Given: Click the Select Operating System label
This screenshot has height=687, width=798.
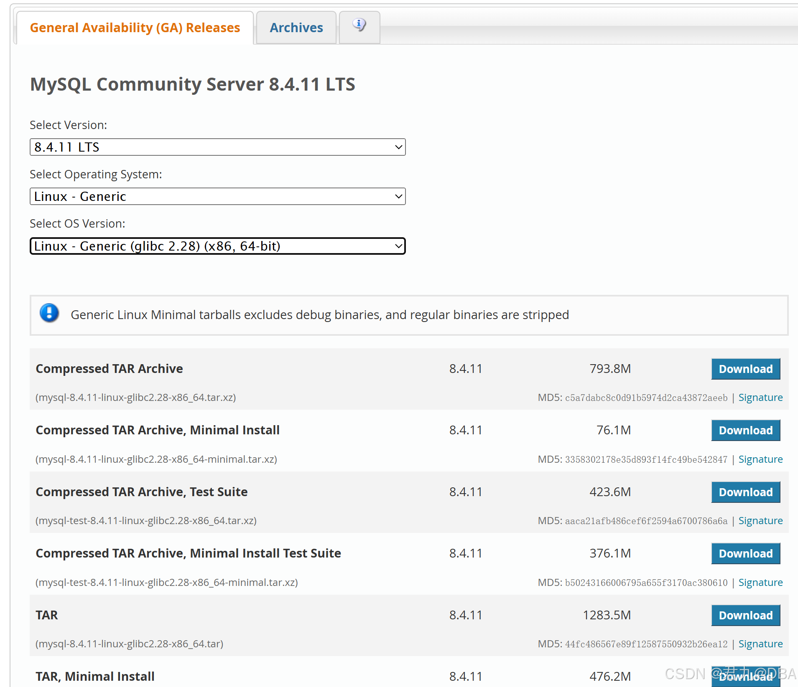Looking at the screenshot, I should tap(96, 175).
